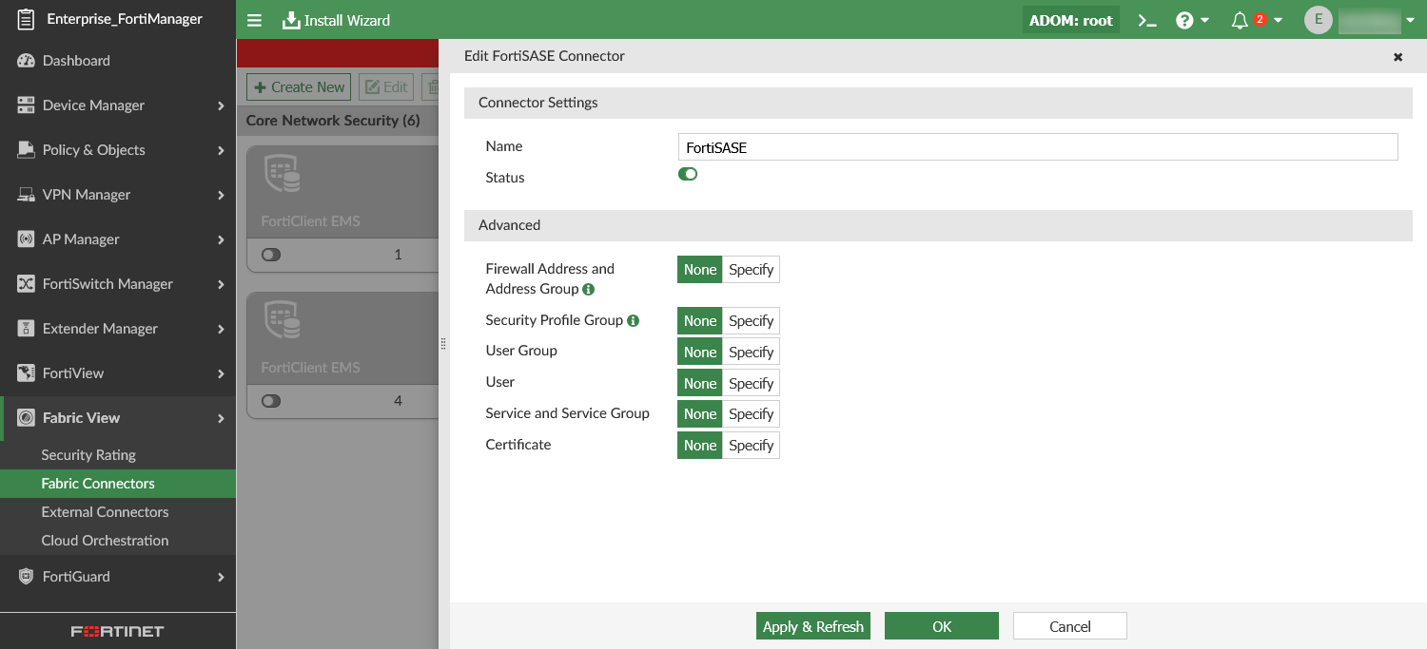Click the Install Wizard icon
The height and width of the screenshot is (649, 1427).
pyautogui.click(x=291, y=20)
